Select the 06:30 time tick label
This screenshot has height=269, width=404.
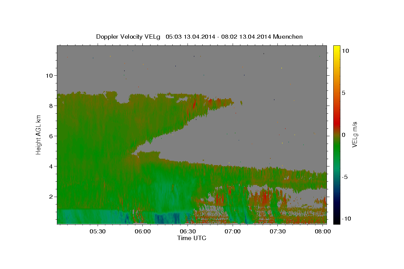[188, 232]
